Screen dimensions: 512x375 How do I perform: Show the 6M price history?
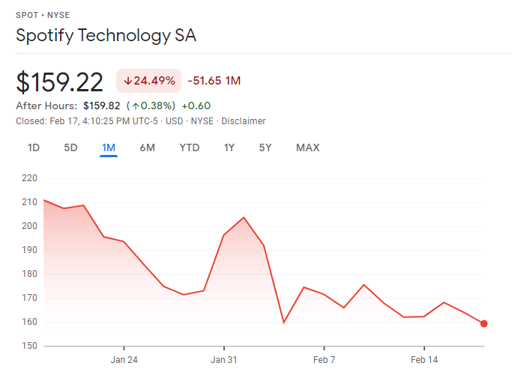click(148, 147)
